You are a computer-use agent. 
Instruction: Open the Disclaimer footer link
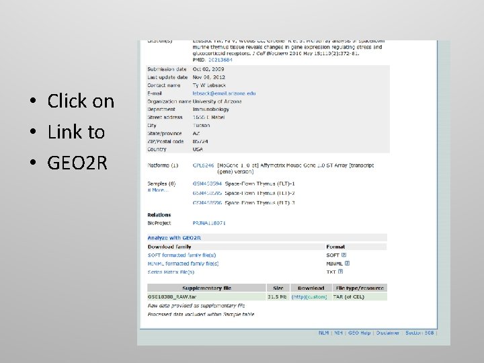pos(388,333)
